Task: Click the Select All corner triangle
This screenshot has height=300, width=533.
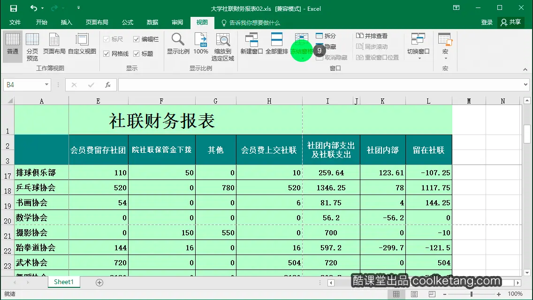Action: pyautogui.click(x=10, y=101)
